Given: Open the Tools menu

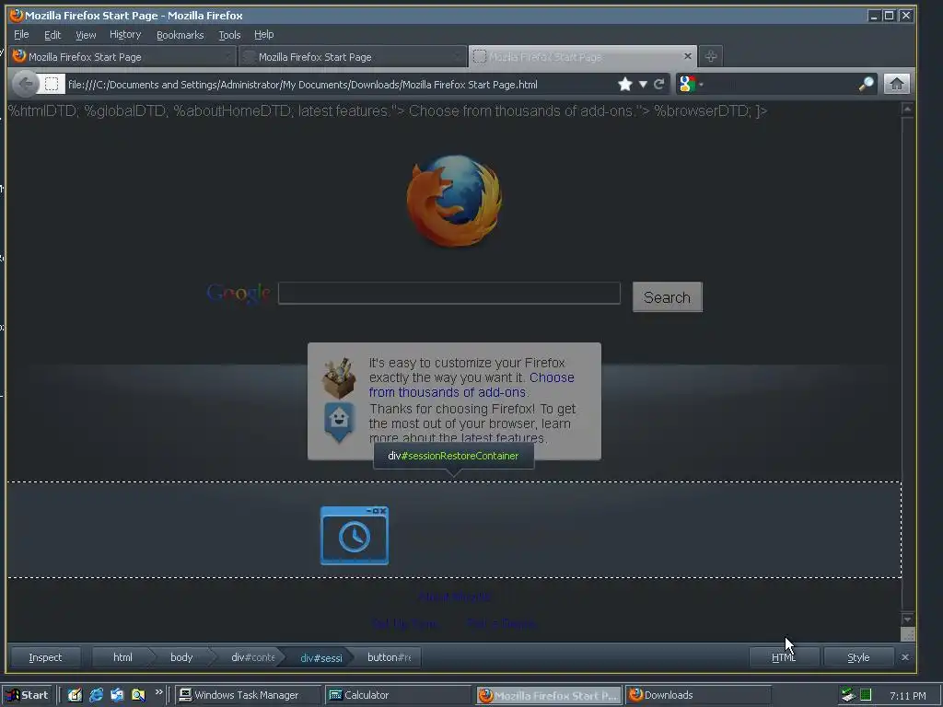Looking at the screenshot, I should click(229, 35).
